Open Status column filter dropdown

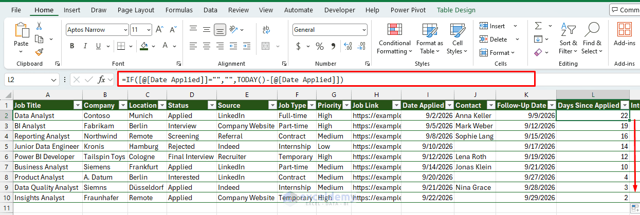coord(211,105)
